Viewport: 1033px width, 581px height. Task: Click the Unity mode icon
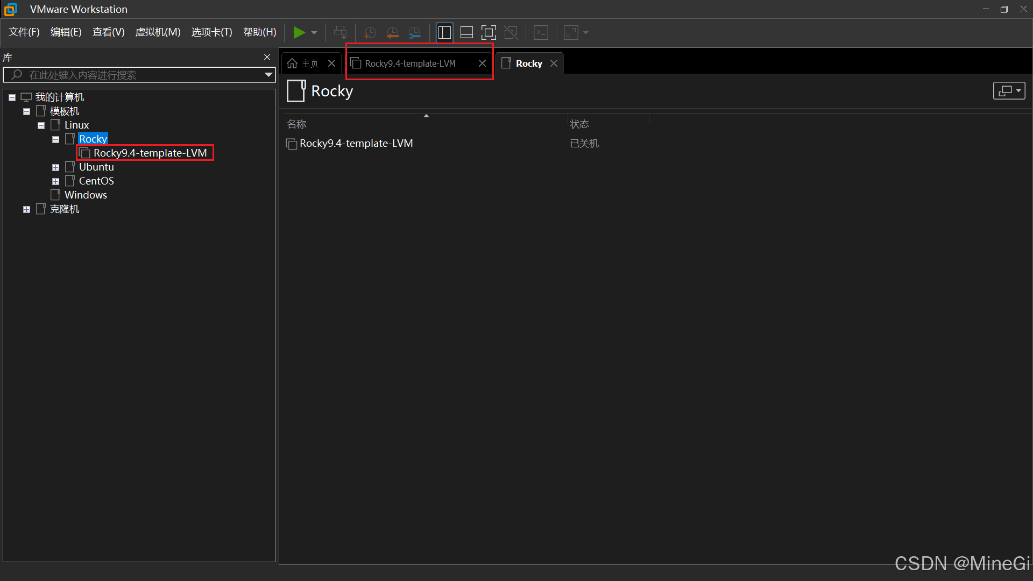coord(511,33)
